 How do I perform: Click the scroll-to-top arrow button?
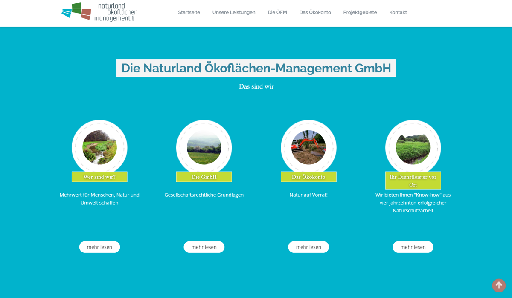click(x=499, y=285)
